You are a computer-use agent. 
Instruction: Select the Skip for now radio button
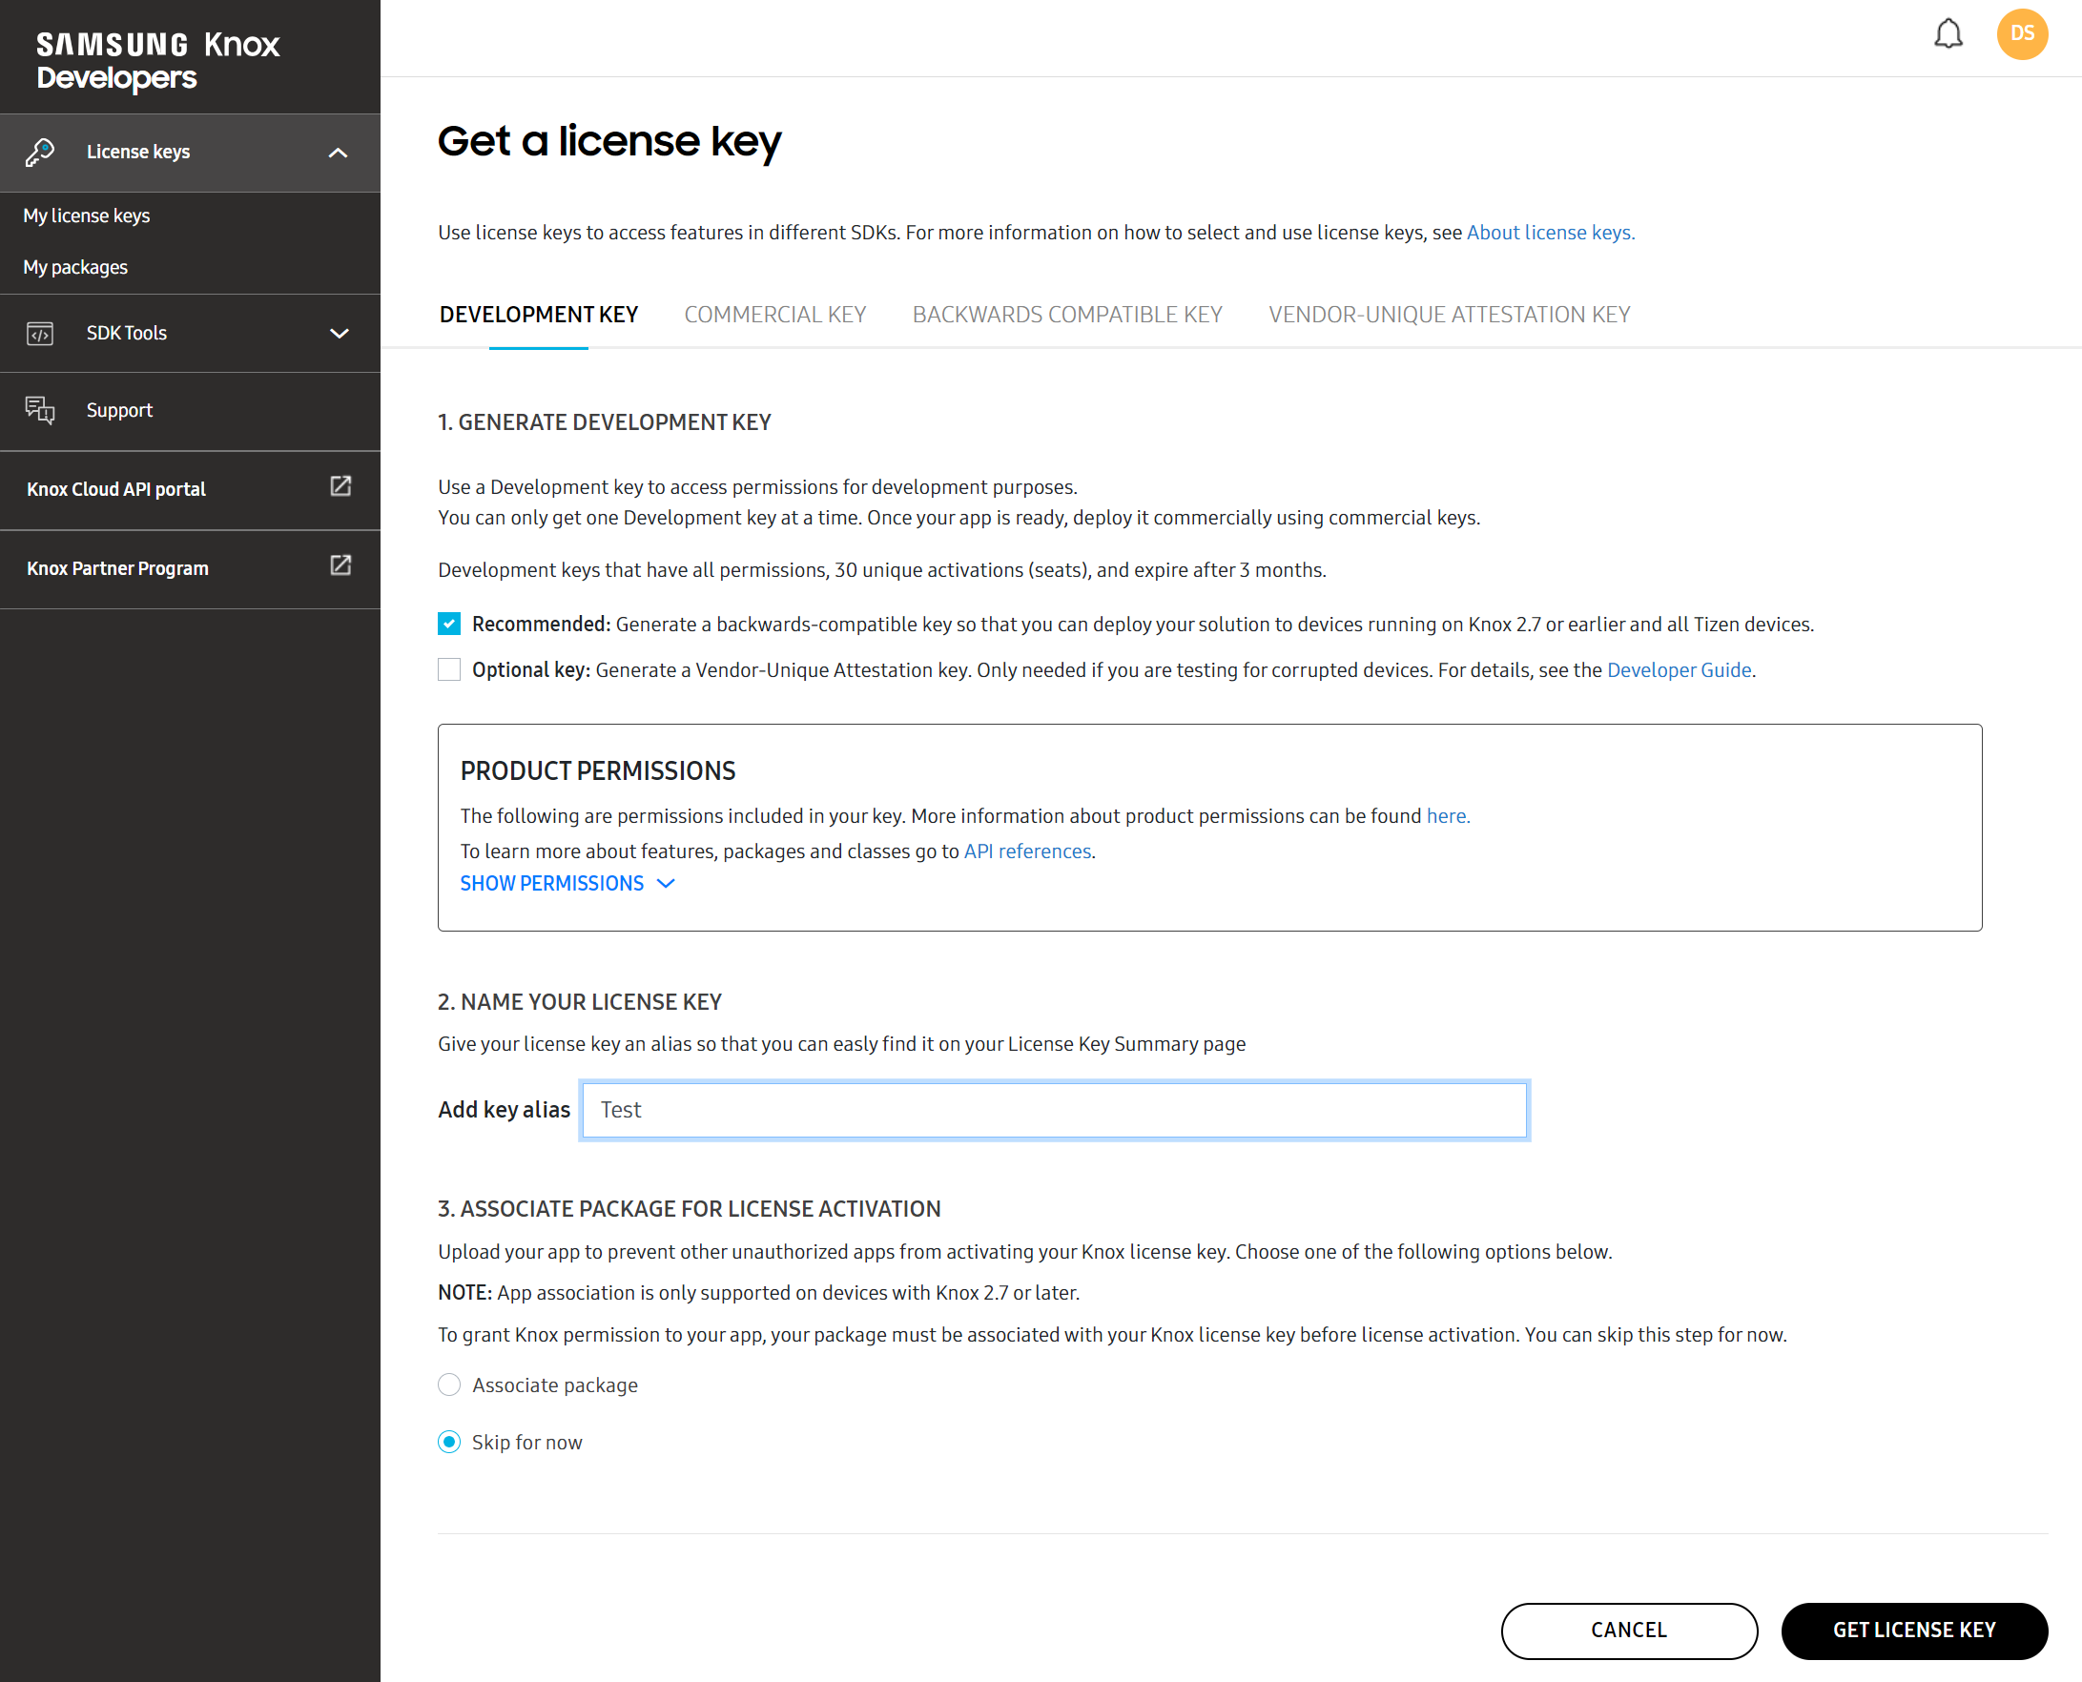(449, 1442)
